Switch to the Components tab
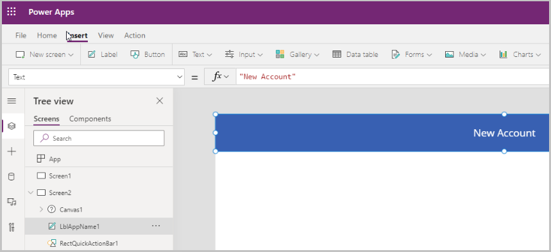Screen dimensions: 551x252 click(90, 119)
